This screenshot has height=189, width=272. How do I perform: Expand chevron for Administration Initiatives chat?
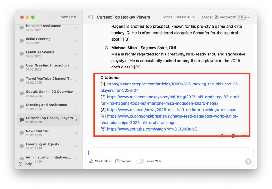[76, 159]
